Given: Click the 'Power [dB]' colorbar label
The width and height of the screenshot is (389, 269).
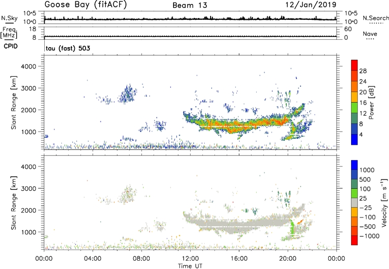Looking at the screenshot, I should (371, 102).
